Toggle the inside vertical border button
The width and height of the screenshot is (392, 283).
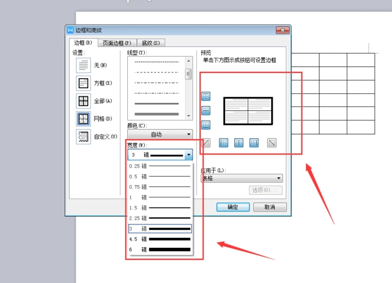coord(239,143)
